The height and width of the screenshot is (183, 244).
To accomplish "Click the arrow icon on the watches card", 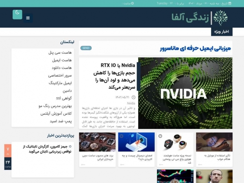I will [x=83, y=164].
